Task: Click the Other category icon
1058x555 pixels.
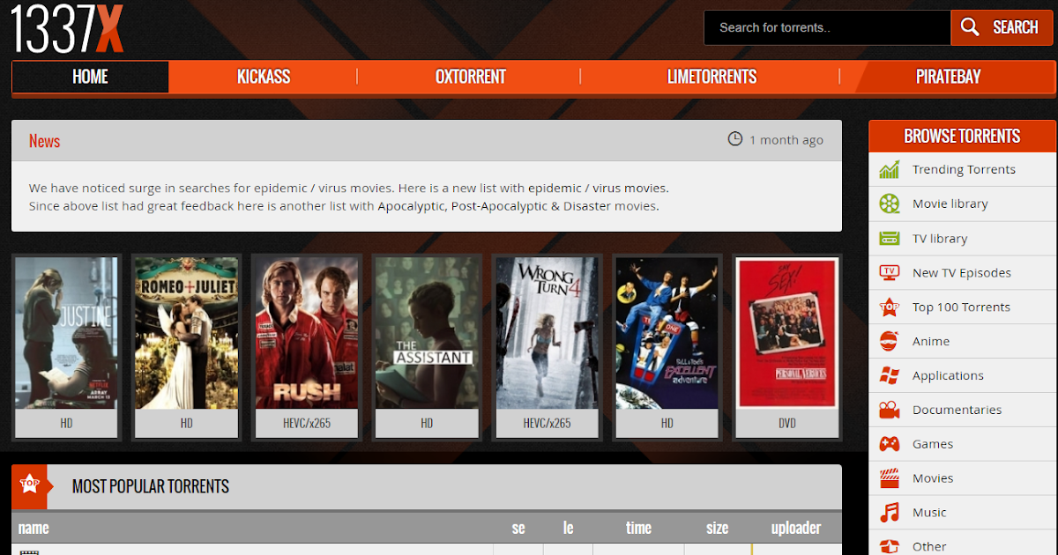Action: click(890, 546)
